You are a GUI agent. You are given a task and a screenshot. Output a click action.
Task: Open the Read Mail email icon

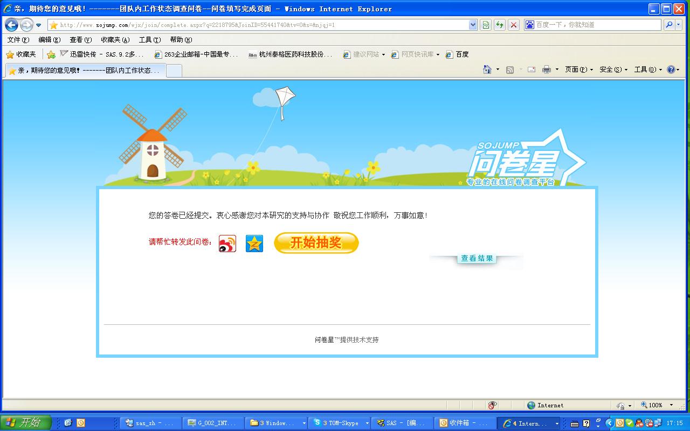tap(531, 70)
